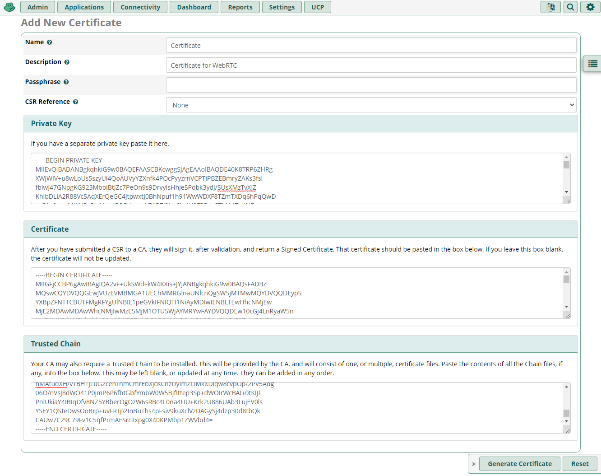Open the Connectivity menu
The width and height of the screenshot is (601, 476).
[140, 7]
